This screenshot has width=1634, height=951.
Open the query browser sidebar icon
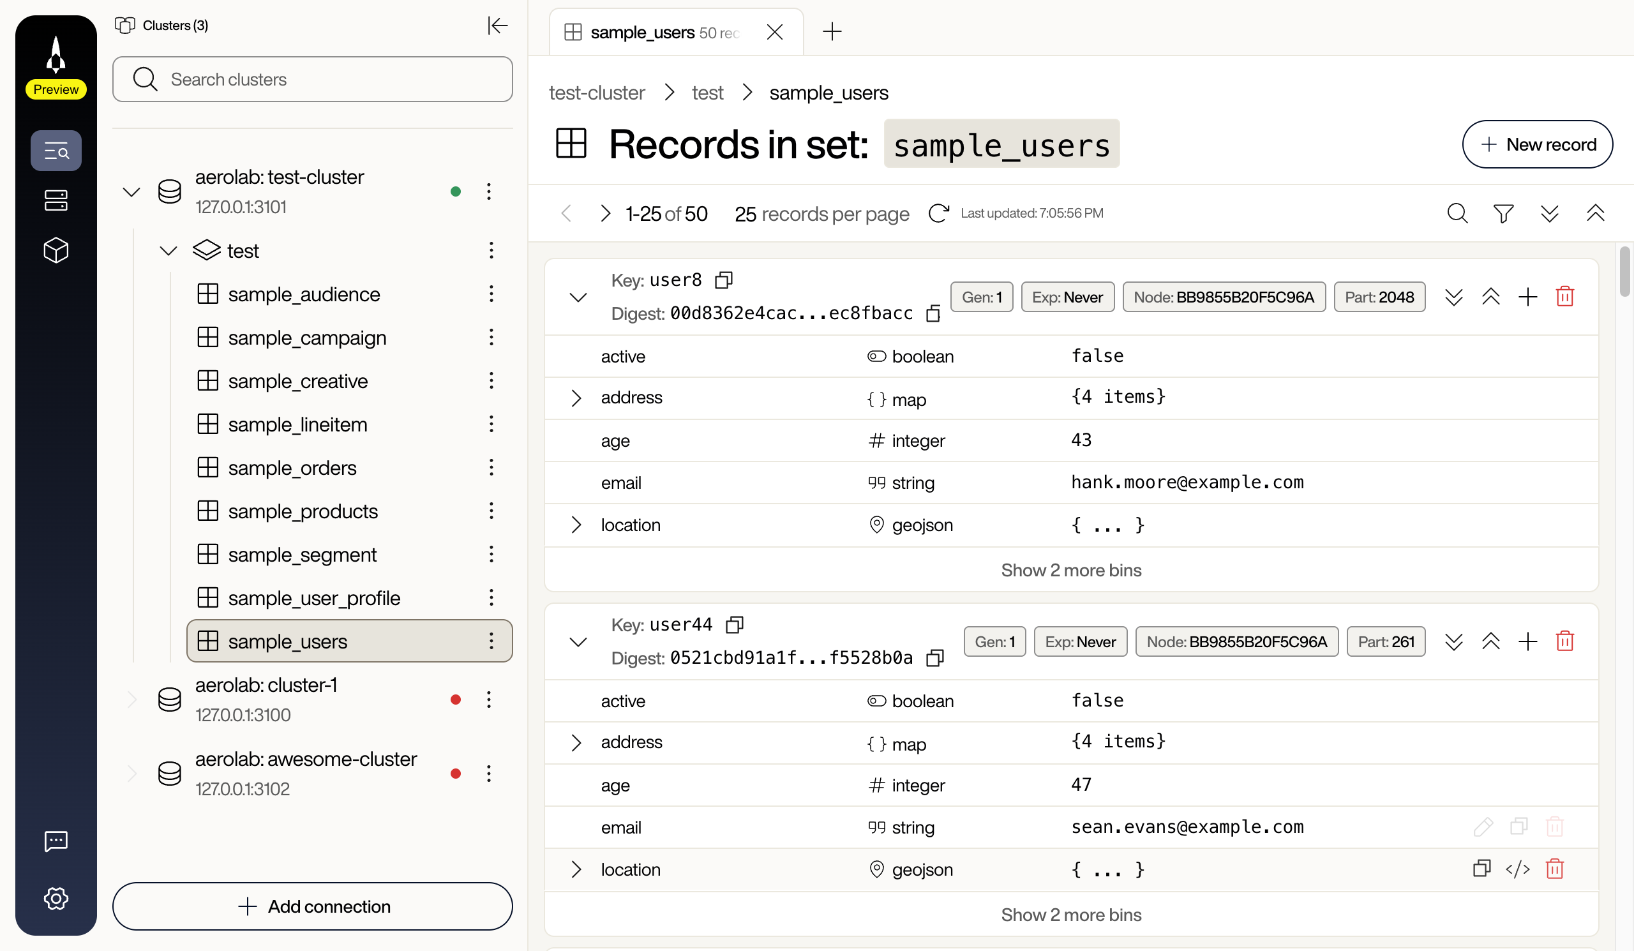tap(56, 151)
